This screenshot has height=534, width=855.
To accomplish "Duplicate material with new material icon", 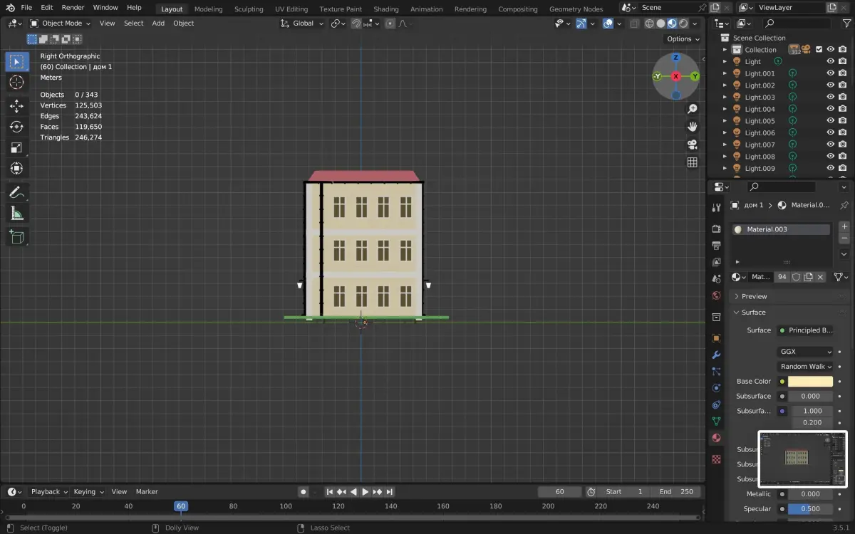I will (809, 277).
